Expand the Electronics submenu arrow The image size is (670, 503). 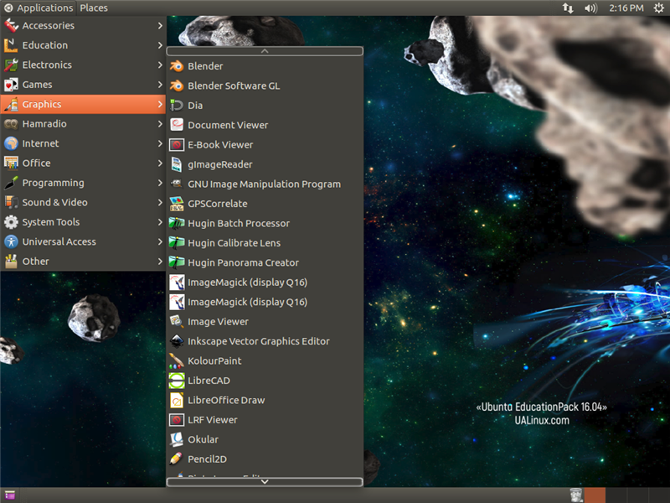pyautogui.click(x=160, y=65)
